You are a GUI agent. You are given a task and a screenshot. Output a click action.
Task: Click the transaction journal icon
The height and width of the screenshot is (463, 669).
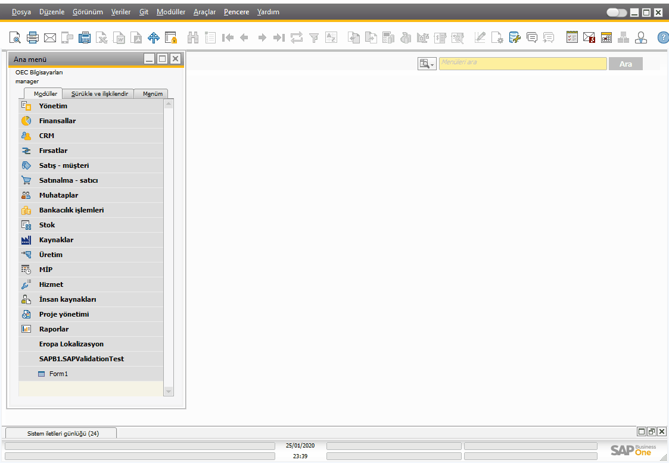440,37
